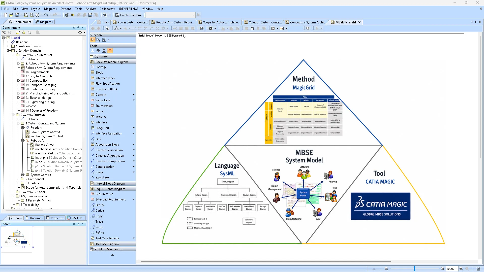Open the Value Type palette dropdown arrow
Image resolution: width=484 pixels, height=272 pixels.
[x=134, y=100]
